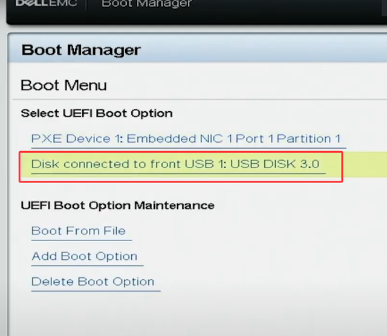Click the Select UEFI Boot Option label
This screenshot has height=336, width=387.
pyautogui.click(x=97, y=114)
